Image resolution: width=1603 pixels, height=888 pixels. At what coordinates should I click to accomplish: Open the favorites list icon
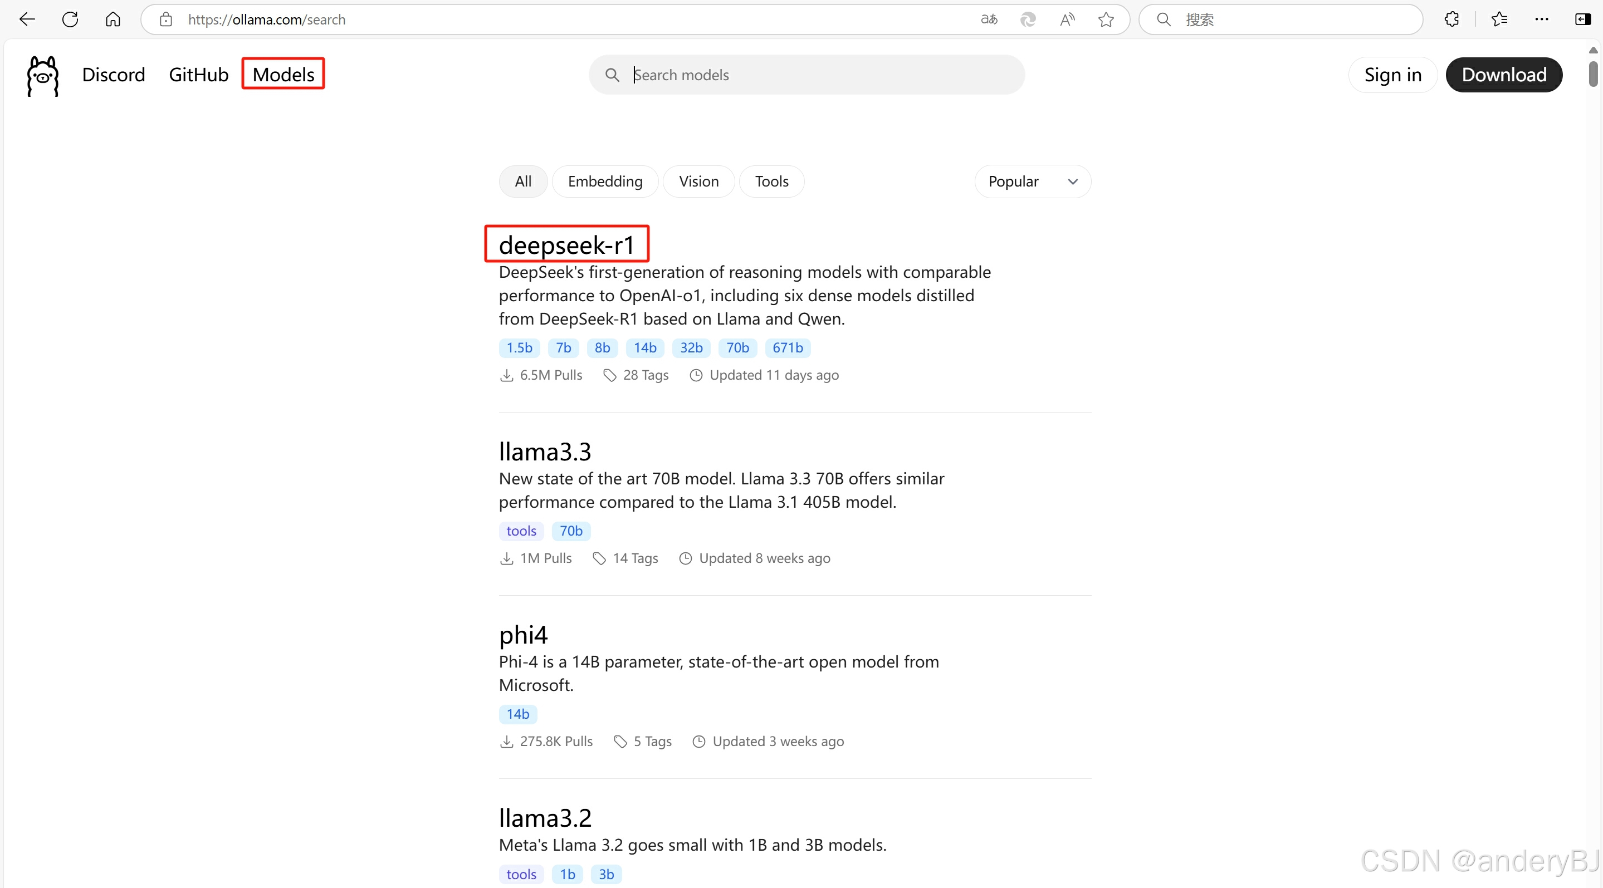[1499, 19]
